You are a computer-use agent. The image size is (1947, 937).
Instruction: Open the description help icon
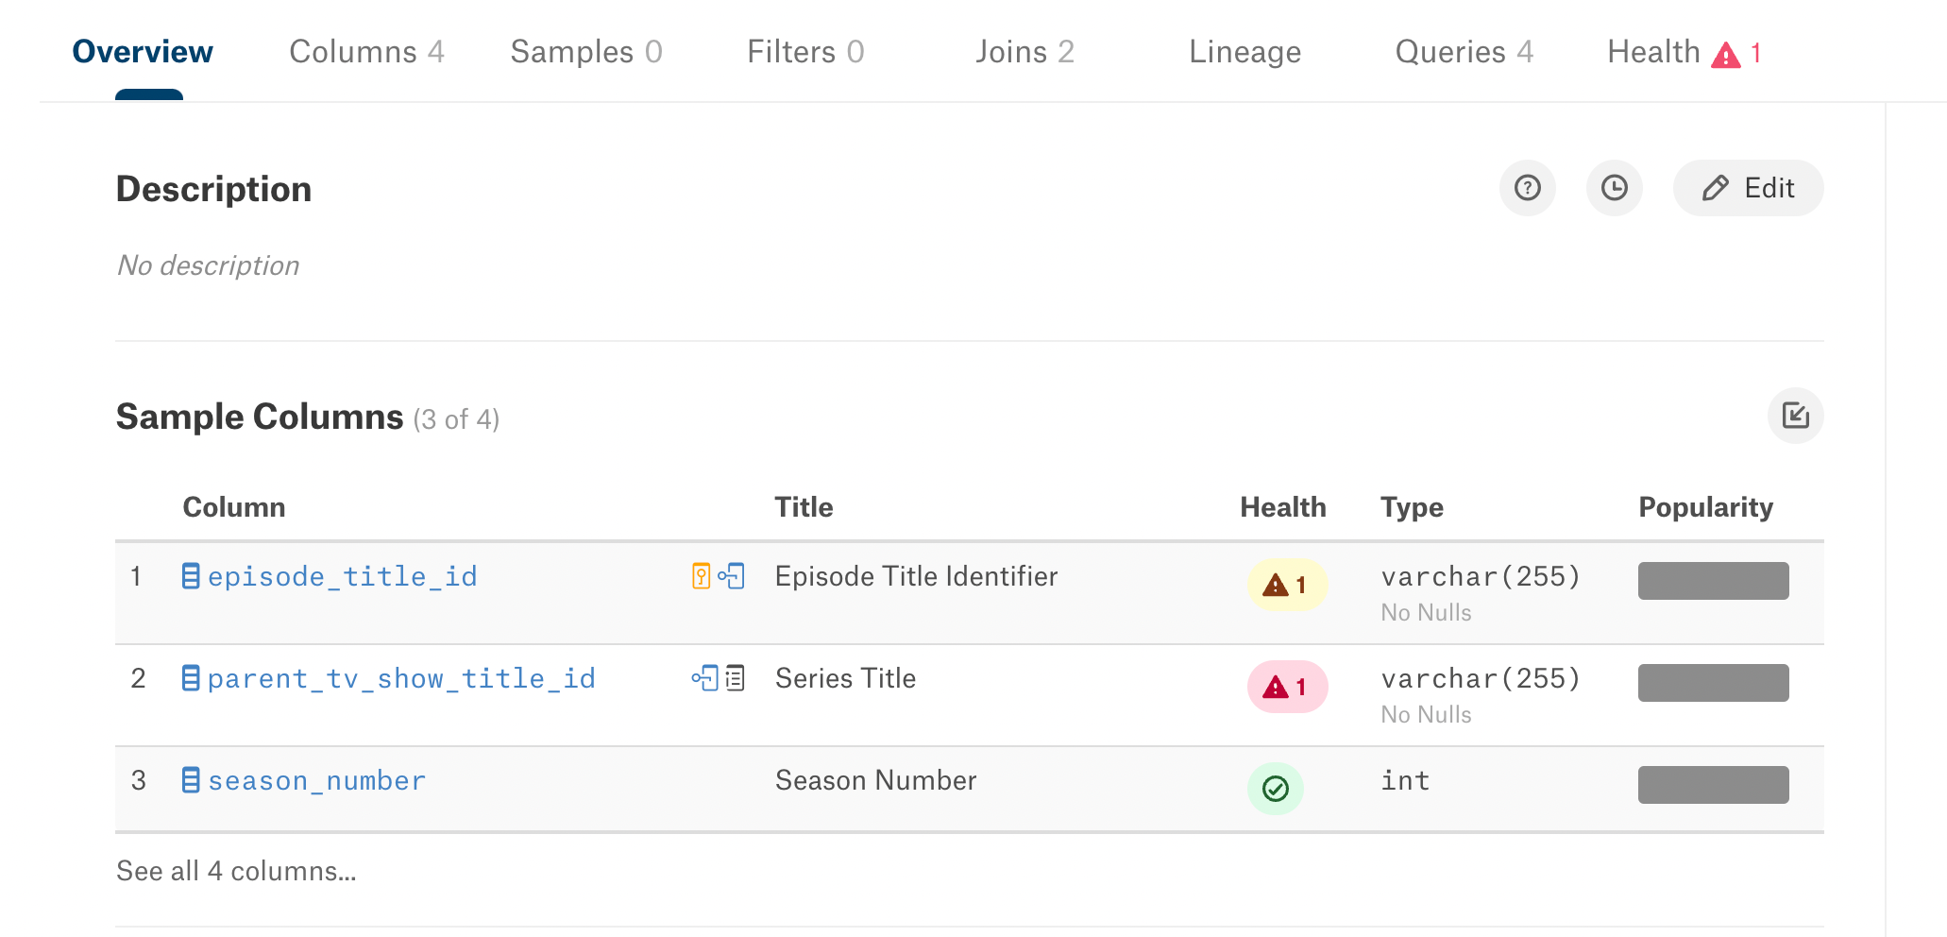click(x=1527, y=188)
